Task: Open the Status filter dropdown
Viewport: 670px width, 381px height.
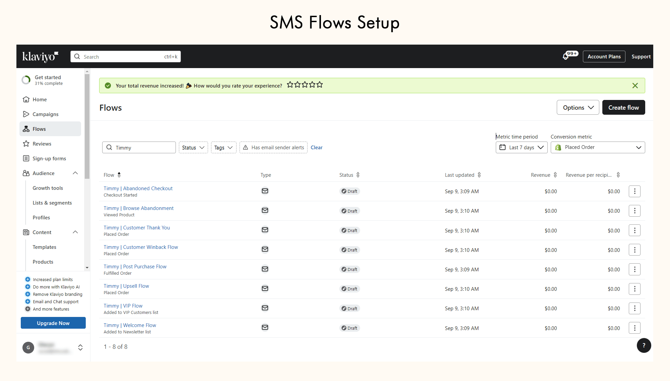Action: 193,148
